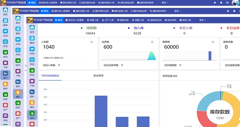Expand the 更多 dropdown in the top navigation bar
Image resolution: width=240 pixels, height=127 pixels.
[x=165, y=3]
